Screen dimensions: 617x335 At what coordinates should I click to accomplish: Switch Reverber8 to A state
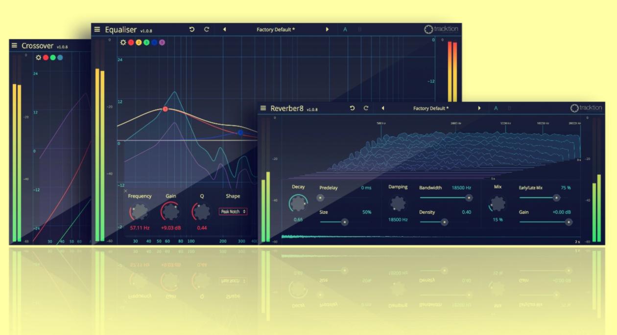pyautogui.click(x=496, y=108)
